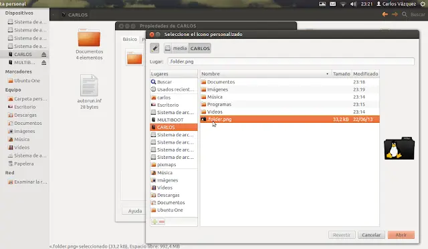Image resolution: width=428 pixels, height=249 pixels.
Task: Eject the CARLOS device in sidebar
Action: coord(43,55)
